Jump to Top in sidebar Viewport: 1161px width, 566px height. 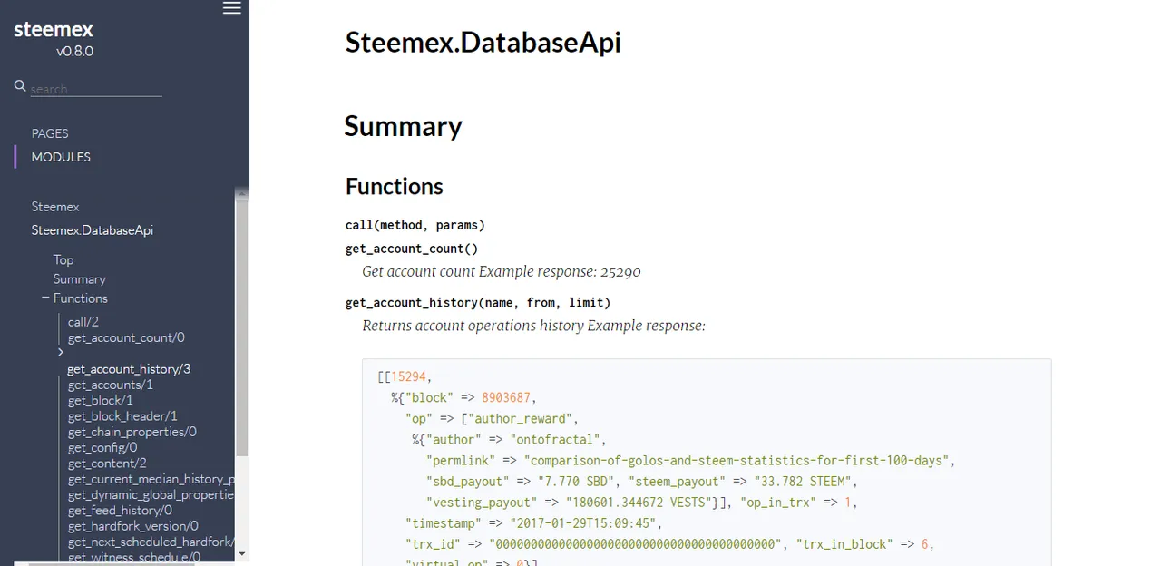point(63,259)
